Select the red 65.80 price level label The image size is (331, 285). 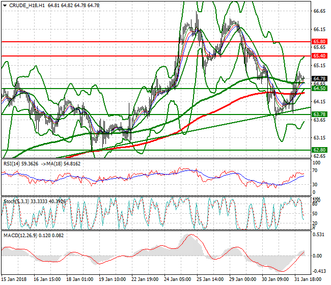coord(319,42)
